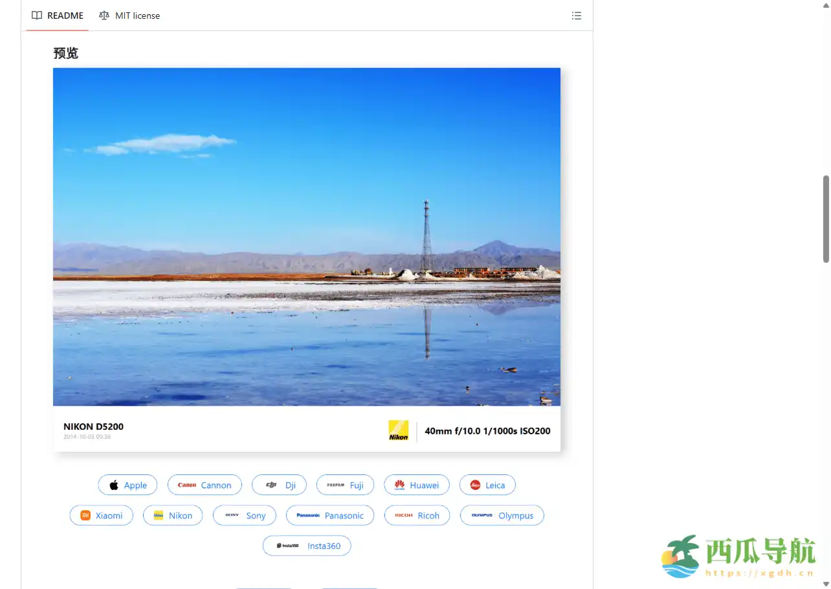
Task: Click the Huawei logo icon
Action: pos(399,485)
